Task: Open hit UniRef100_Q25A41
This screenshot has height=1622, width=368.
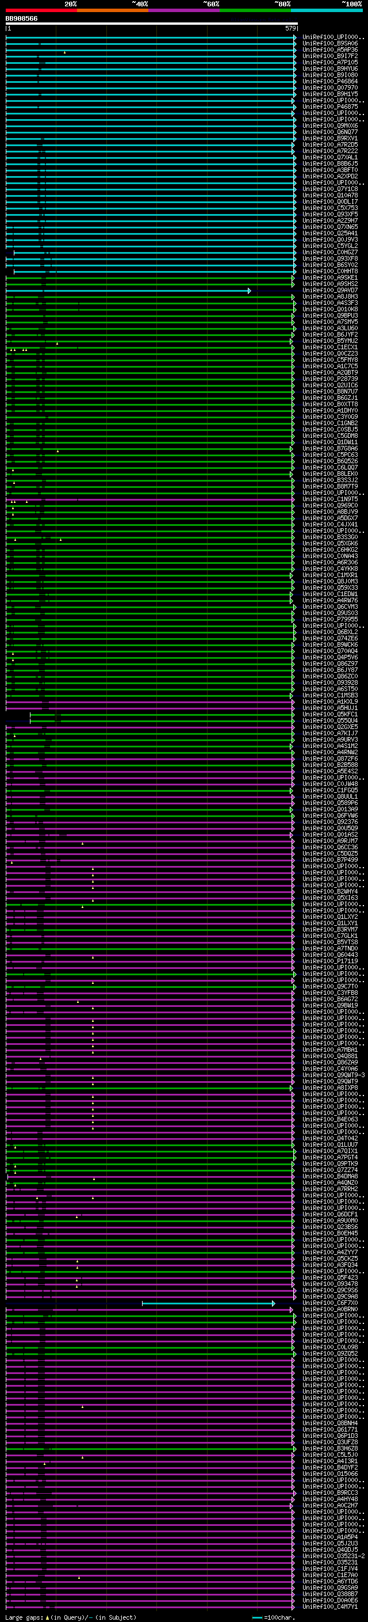Action: [329, 233]
